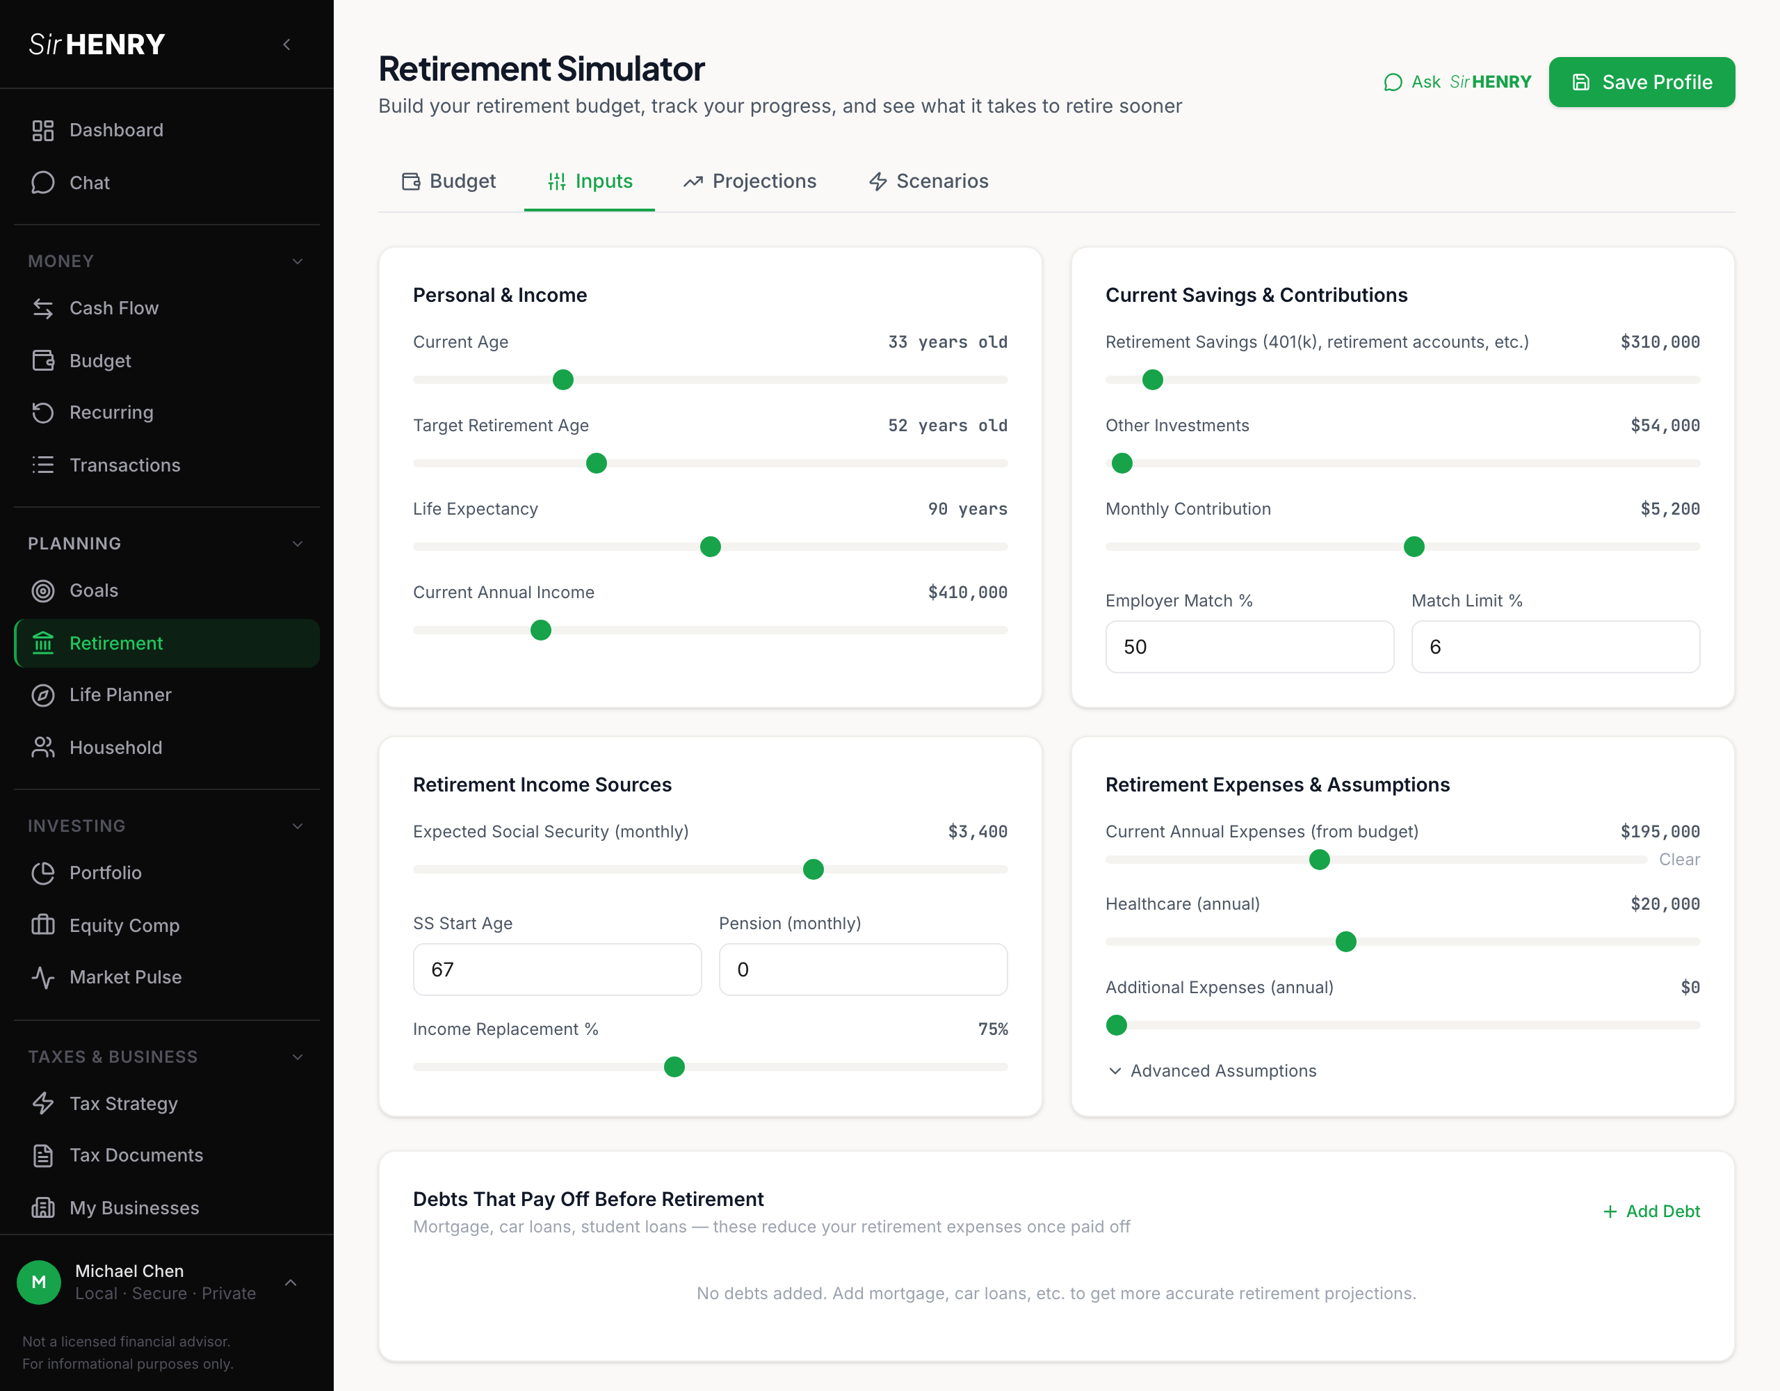
Task: Click Ask Sir HENRY link
Action: pos(1457,81)
